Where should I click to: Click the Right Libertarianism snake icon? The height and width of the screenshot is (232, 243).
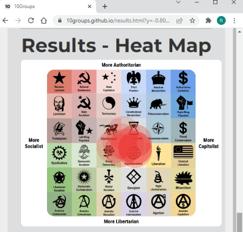158,177
